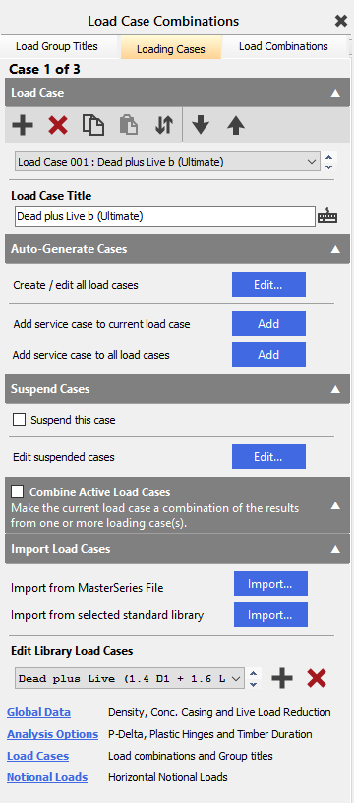Move load case down with down arrow

tap(201, 125)
